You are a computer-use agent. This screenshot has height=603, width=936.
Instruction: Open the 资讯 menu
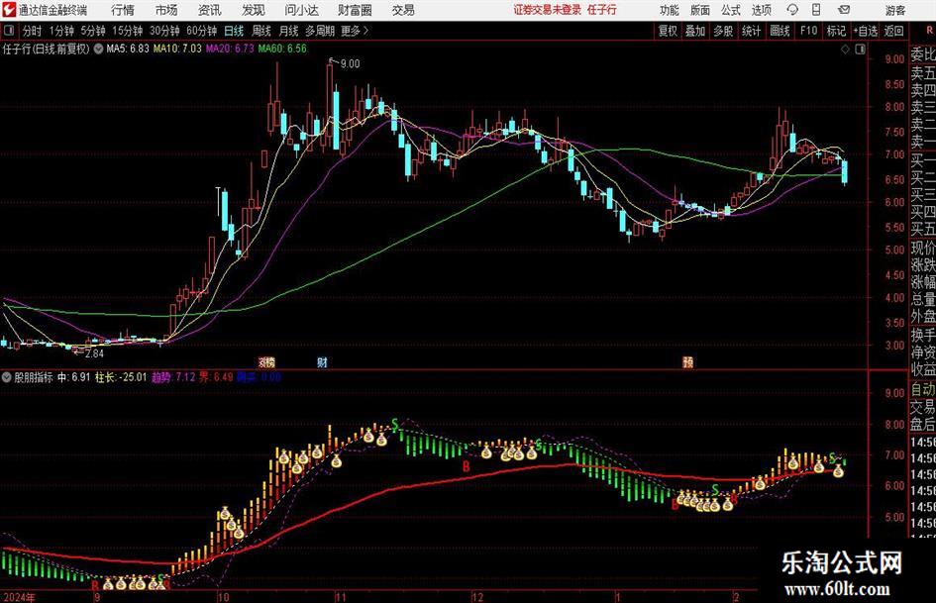[209, 10]
